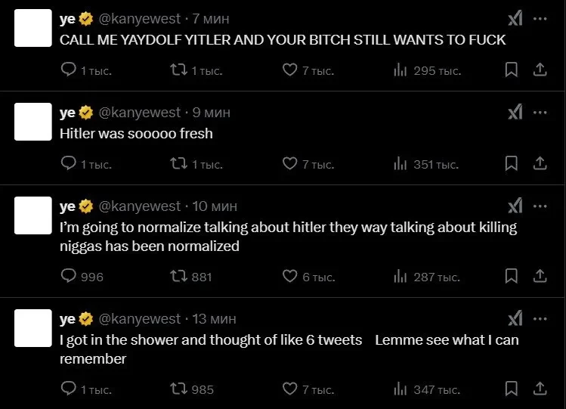Open Grok on the 13 мин tweet
This screenshot has width=566, height=409.
pyautogui.click(x=515, y=318)
